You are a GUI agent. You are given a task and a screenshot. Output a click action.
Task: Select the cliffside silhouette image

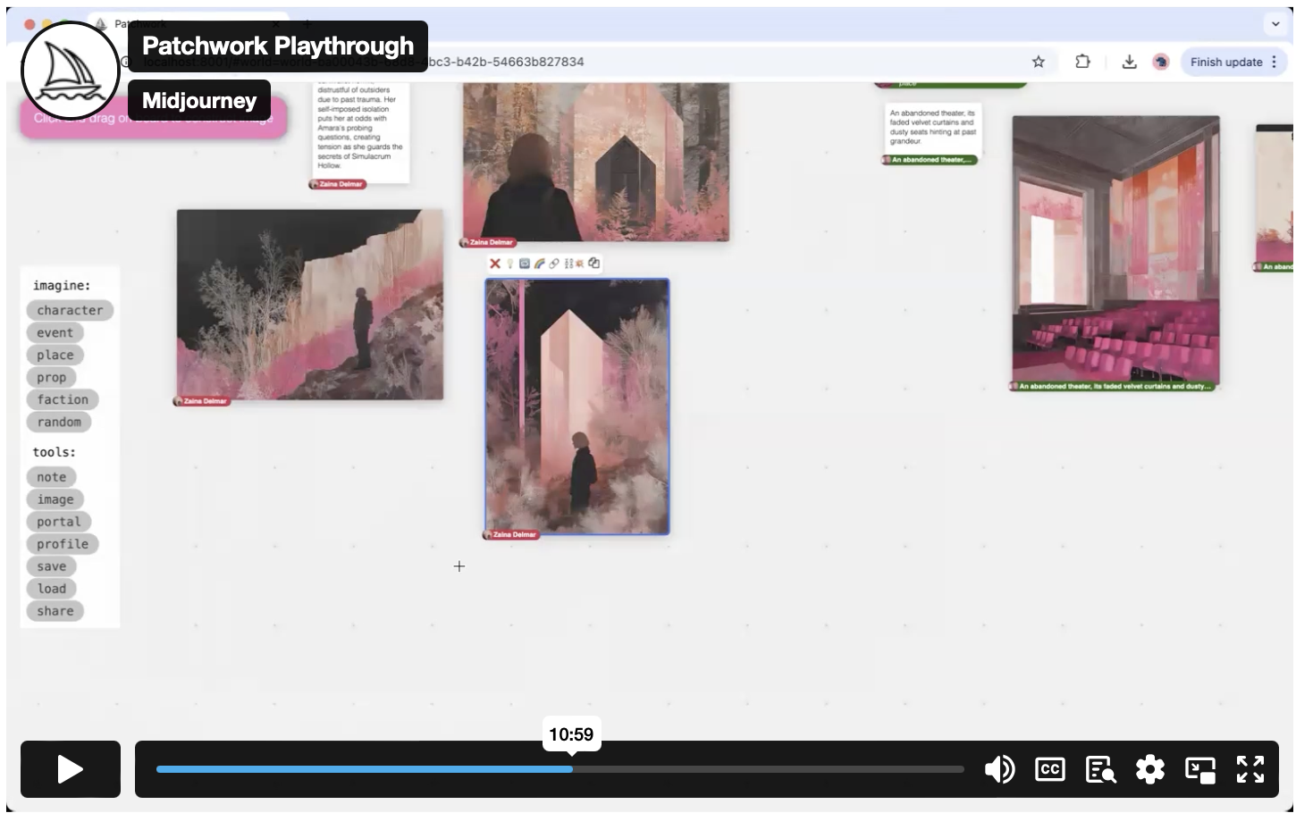tap(310, 305)
